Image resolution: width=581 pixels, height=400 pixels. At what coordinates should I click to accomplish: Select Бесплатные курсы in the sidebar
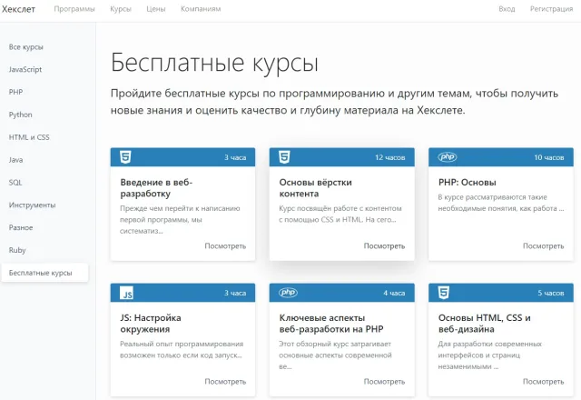[x=44, y=273]
